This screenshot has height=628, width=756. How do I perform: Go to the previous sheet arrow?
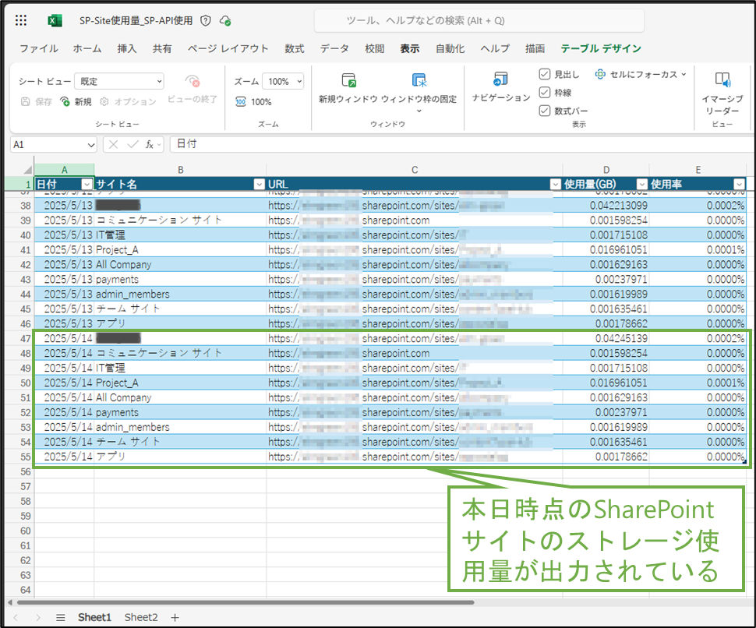point(16,617)
